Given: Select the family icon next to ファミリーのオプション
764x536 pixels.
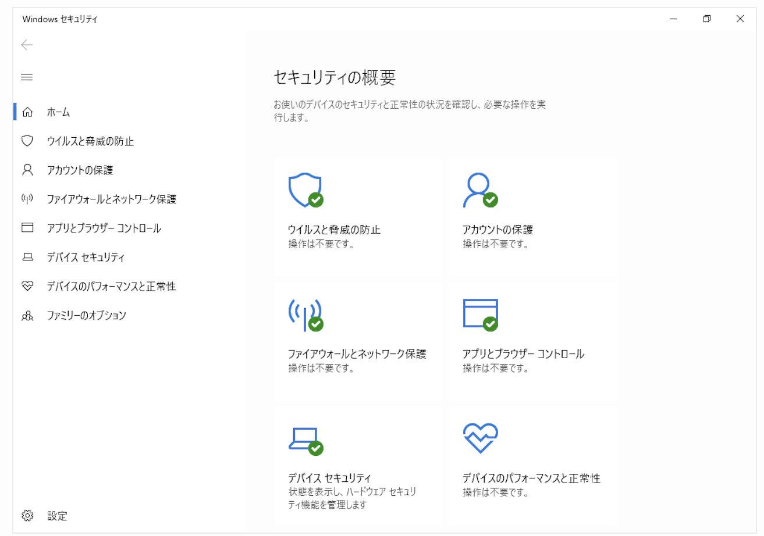Looking at the screenshot, I should [x=27, y=315].
